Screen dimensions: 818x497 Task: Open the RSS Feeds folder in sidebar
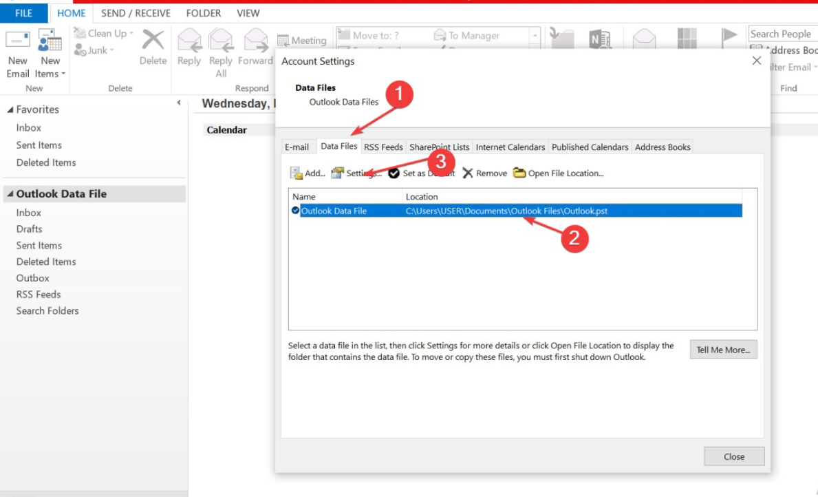click(x=39, y=295)
